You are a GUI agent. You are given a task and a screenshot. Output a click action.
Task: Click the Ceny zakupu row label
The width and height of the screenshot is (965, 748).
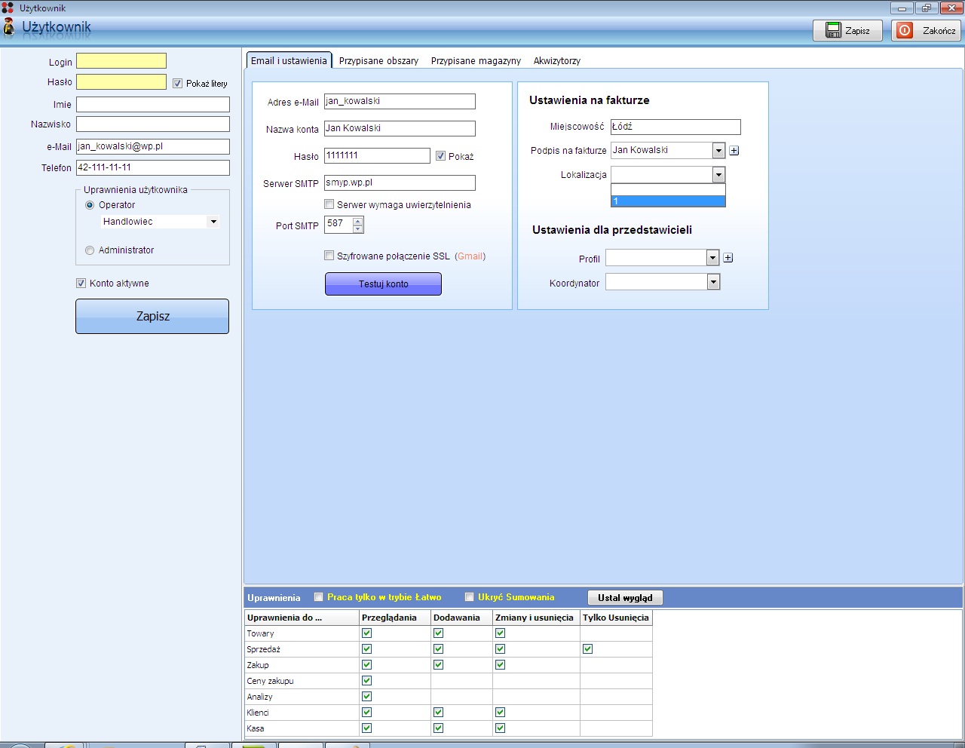tap(270, 681)
